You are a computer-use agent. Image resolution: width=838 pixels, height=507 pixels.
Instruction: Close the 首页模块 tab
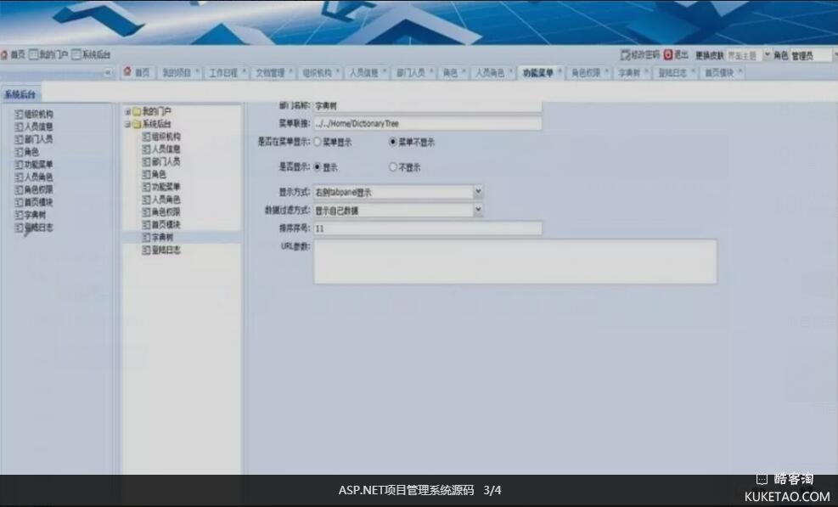740,70
